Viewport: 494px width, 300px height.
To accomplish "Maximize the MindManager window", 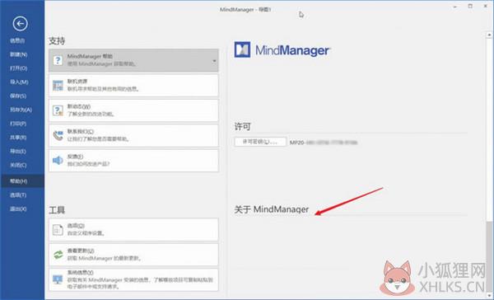I will (470, 7).
